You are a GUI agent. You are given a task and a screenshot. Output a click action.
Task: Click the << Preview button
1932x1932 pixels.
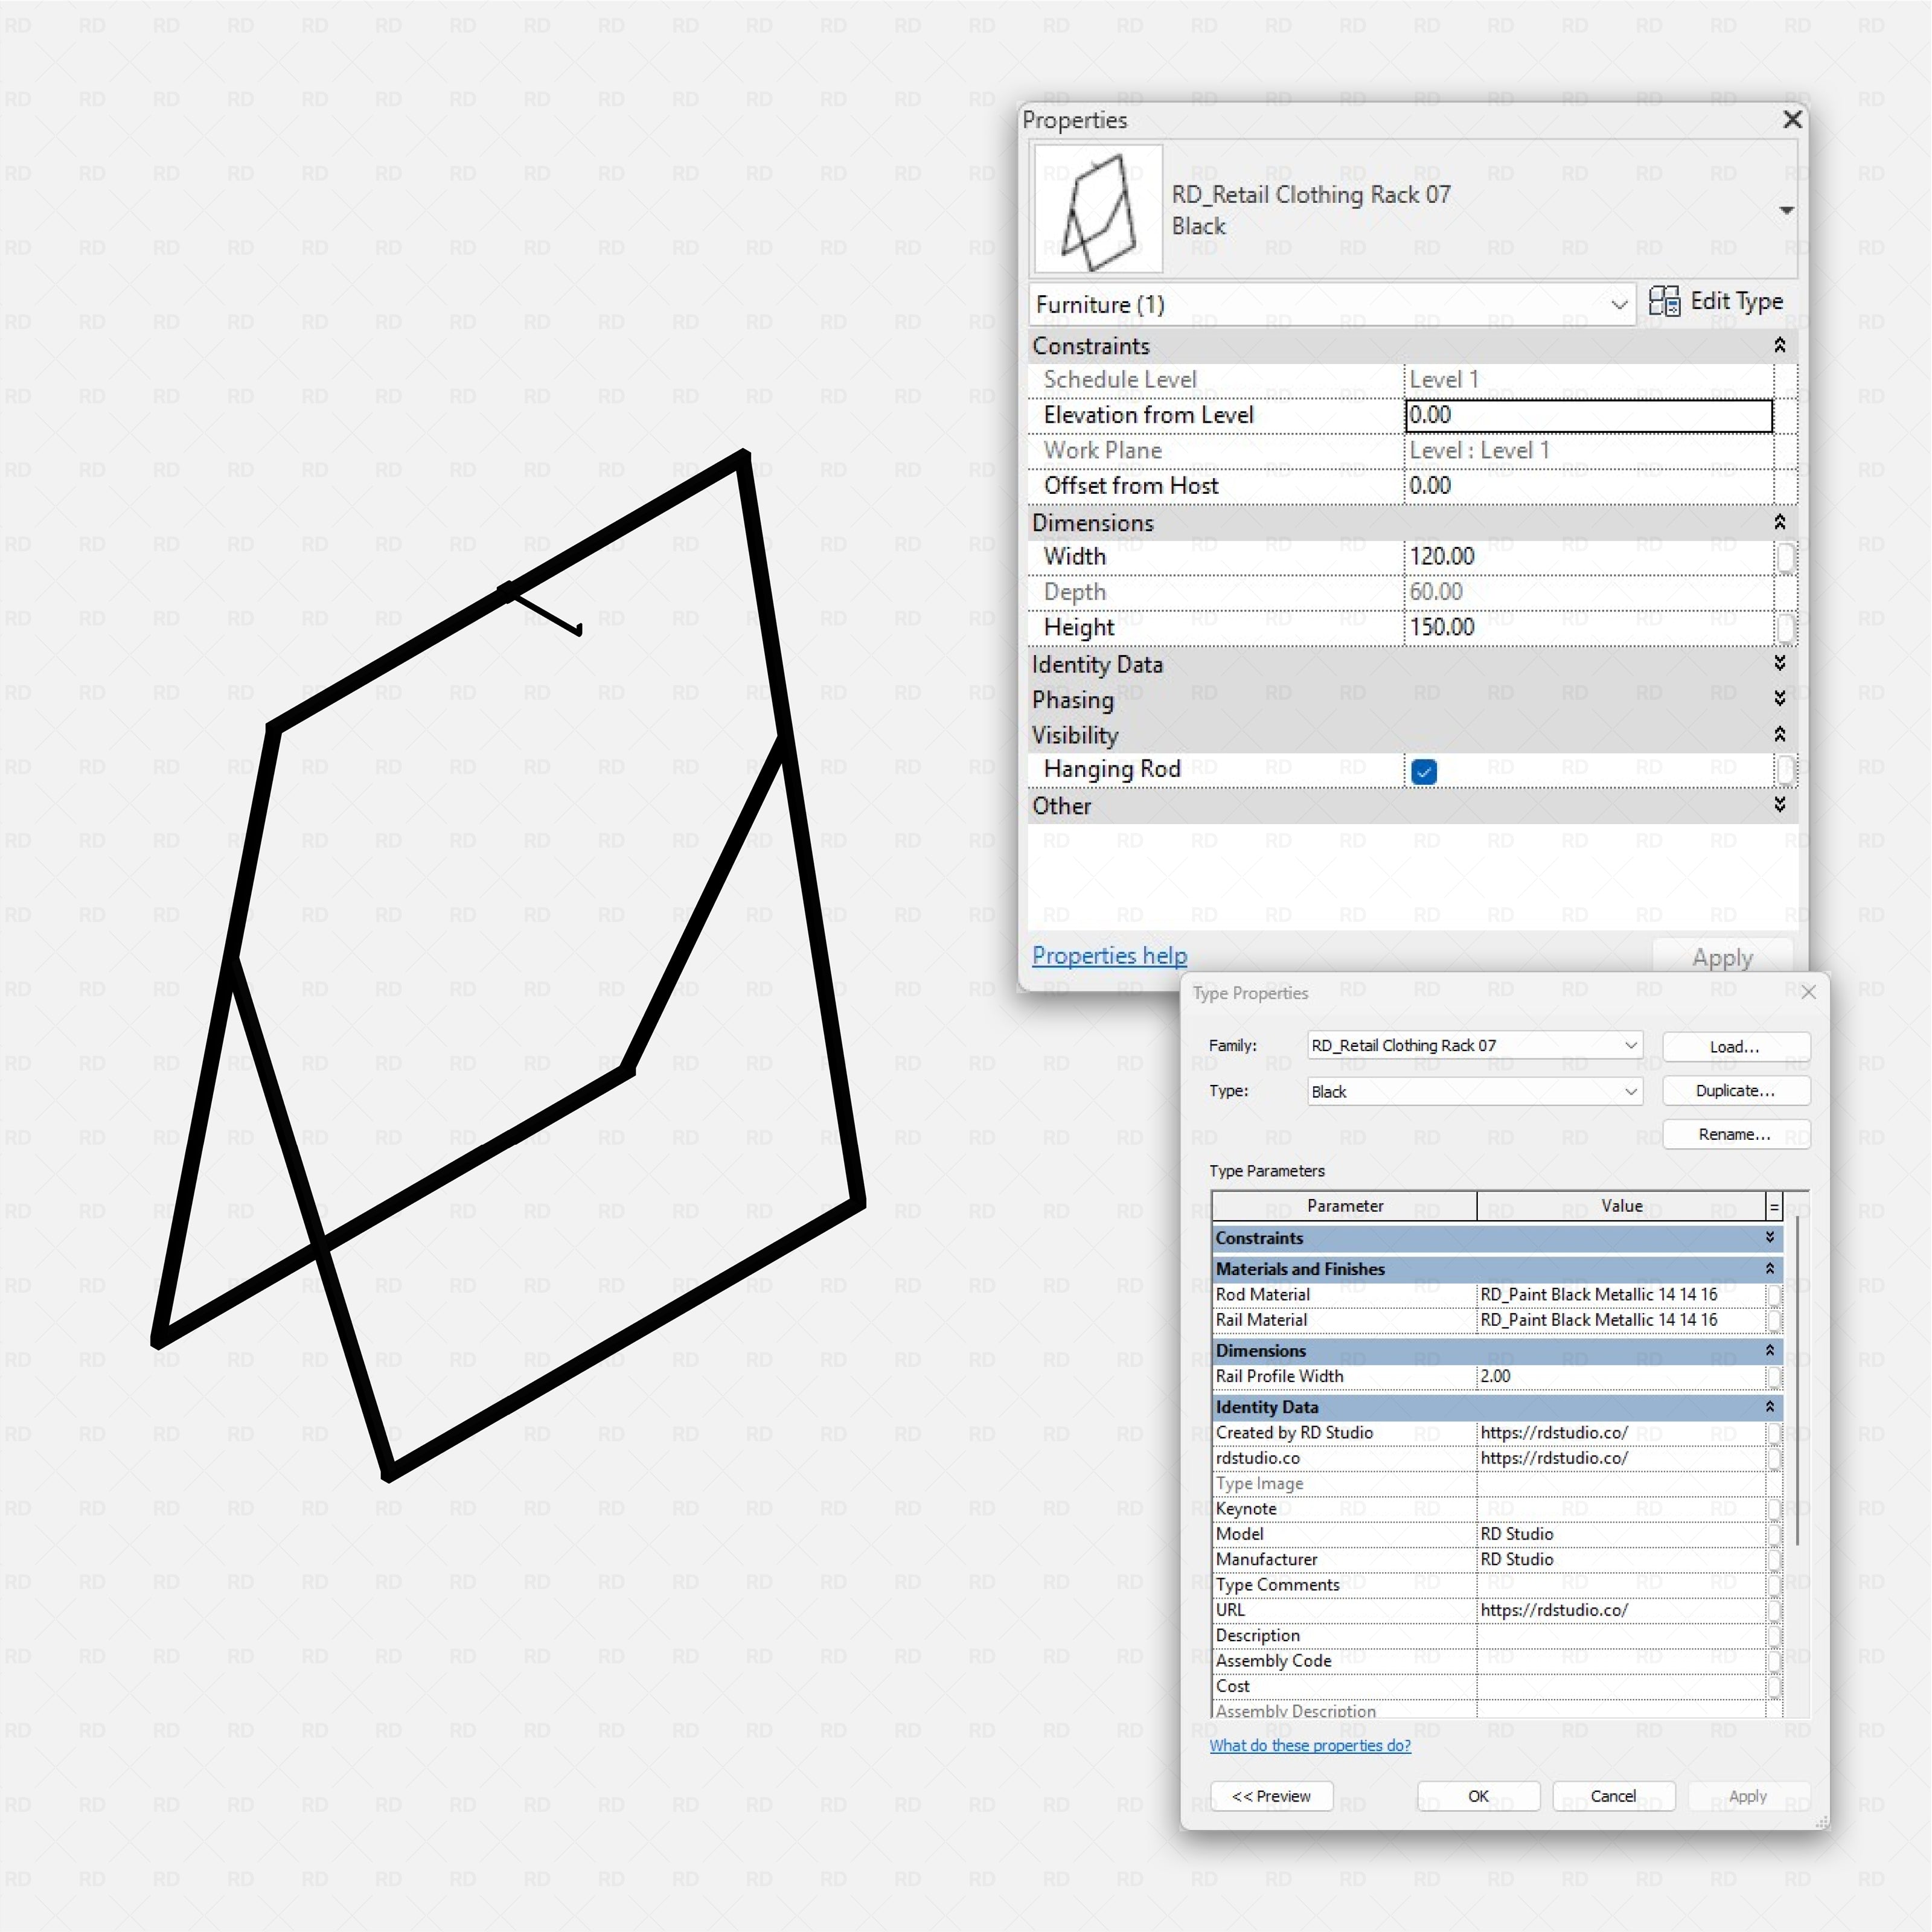point(1271,1796)
